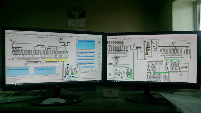Open Windows Start on the right monitor
The height and width of the screenshot is (113, 201).
point(108,82)
